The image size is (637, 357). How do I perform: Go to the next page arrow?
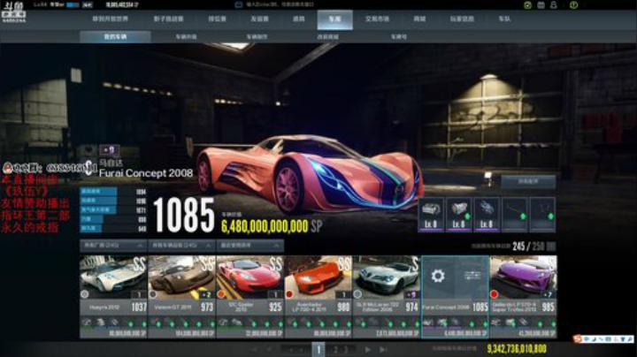[368, 349]
